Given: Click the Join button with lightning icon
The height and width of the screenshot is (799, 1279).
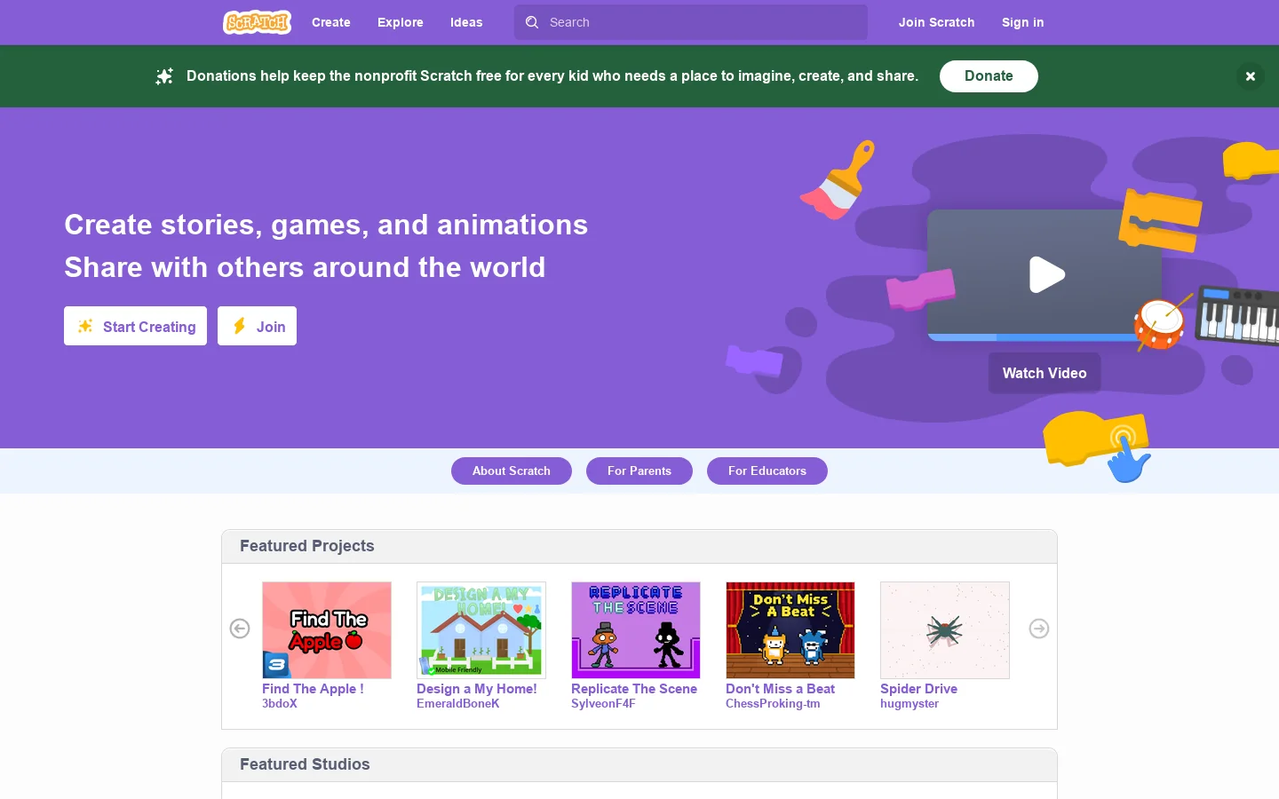Looking at the screenshot, I should tap(257, 326).
